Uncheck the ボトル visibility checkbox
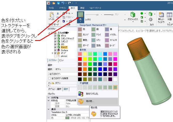The height and width of the screenshot is (122, 173). coord(55,36)
